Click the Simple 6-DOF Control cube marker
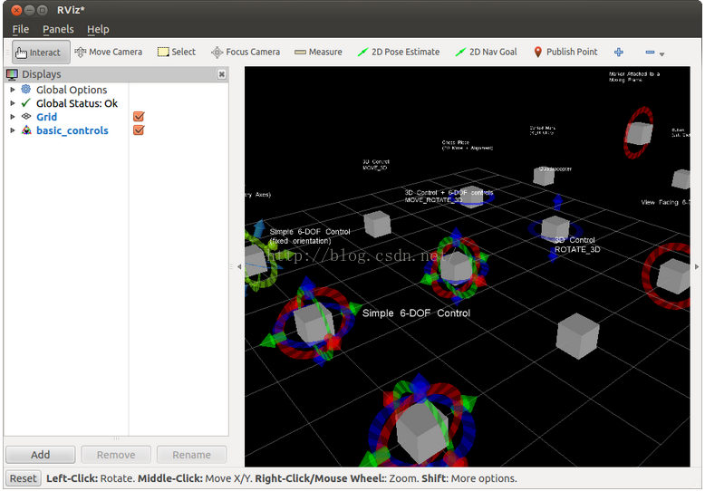 (x=314, y=323)
